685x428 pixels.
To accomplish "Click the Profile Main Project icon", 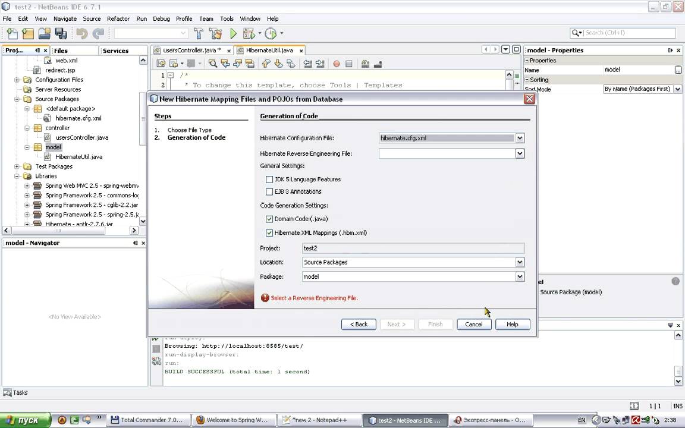I will click(271, 33).
